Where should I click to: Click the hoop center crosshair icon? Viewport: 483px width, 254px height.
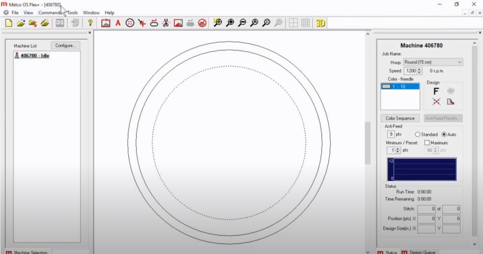[x=130, y=23]
